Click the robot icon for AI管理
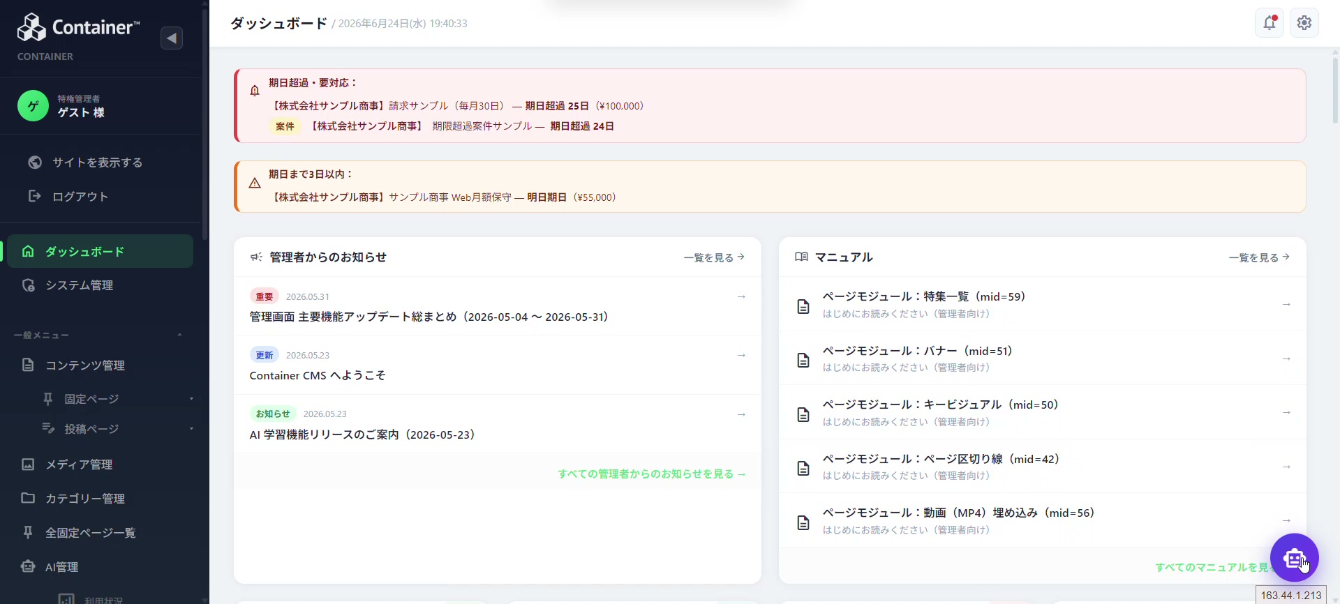This screenshot has width=1340, height=604. coord(28,566)
